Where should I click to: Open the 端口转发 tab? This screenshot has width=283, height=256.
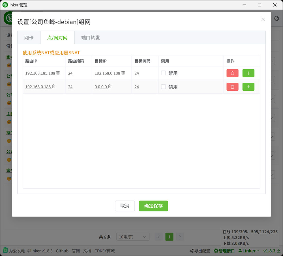[x=91, y=38]
